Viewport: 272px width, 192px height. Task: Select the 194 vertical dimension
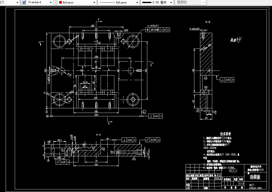[x=146, y=71]
